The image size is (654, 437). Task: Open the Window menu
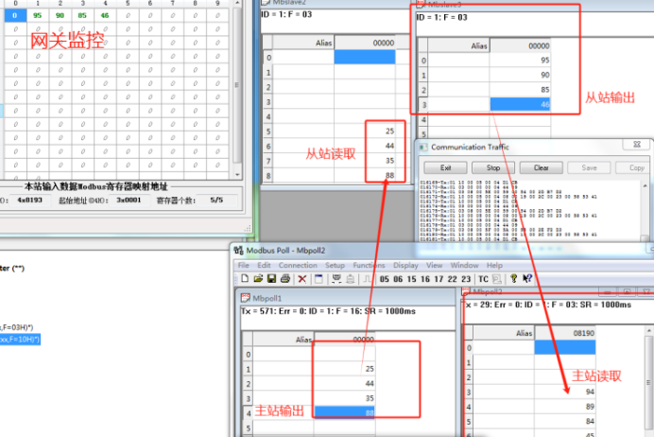(x=464, y=265)
